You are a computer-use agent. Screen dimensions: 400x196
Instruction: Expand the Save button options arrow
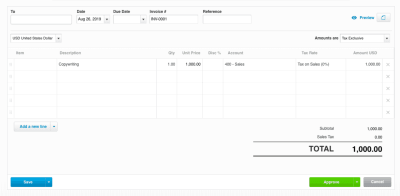tap(48, 182)
